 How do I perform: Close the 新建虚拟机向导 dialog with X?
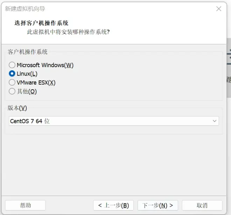point(219,9)
